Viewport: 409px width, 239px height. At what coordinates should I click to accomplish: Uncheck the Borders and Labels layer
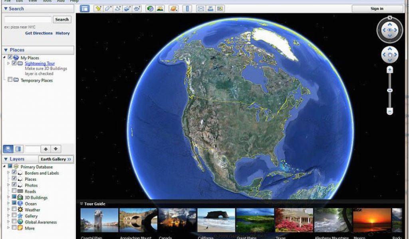14,172
